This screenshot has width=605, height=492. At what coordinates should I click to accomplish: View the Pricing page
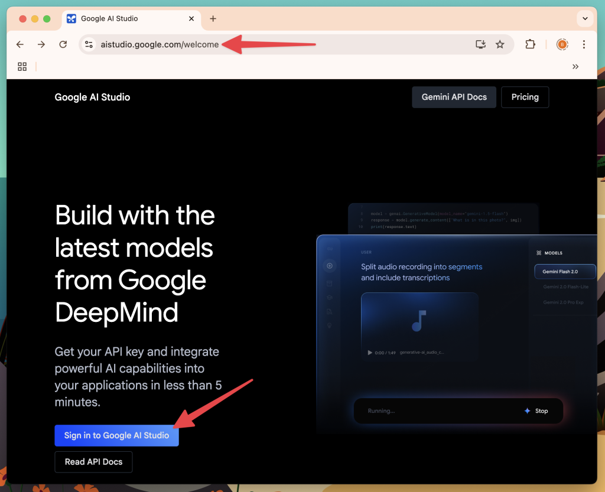(525, 97)
